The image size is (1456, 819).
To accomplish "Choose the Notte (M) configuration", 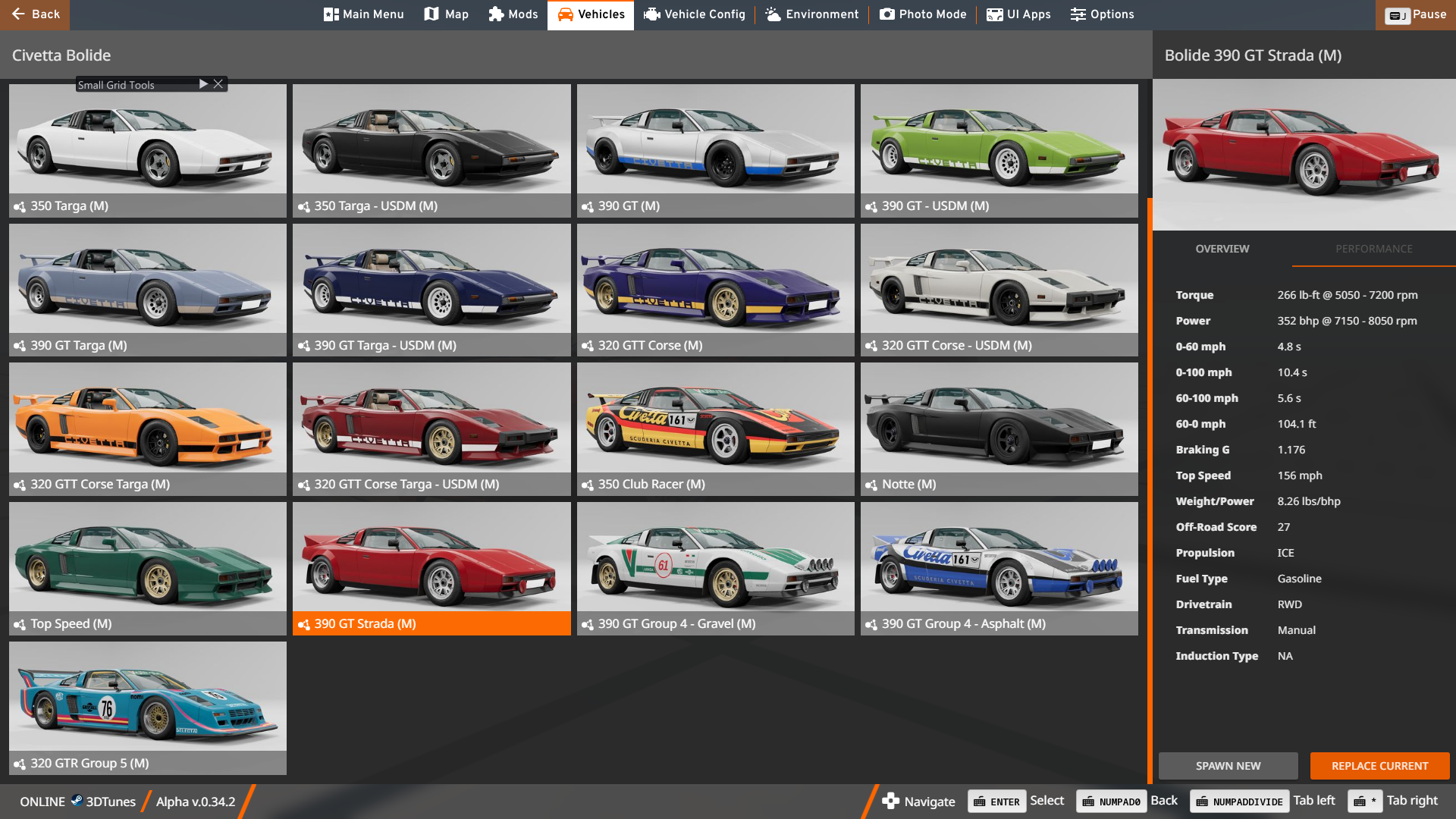I will click(x=999, y=428).
